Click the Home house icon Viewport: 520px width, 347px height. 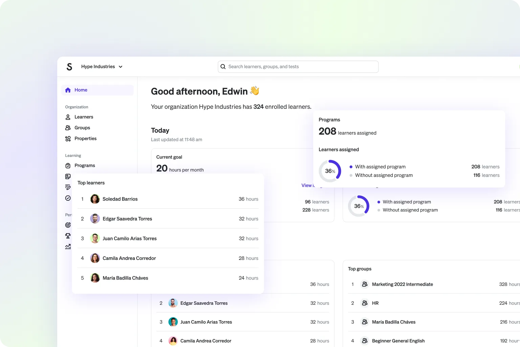click(68, 90)
